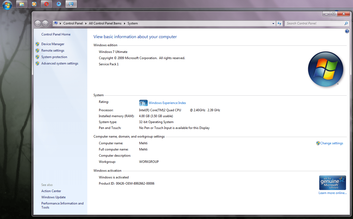
Task: Open Performance Information and Tools
Action: click(x=62, y=205)
